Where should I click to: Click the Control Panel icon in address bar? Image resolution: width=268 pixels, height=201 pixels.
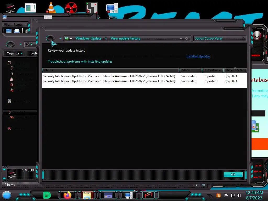click(66, 38)
